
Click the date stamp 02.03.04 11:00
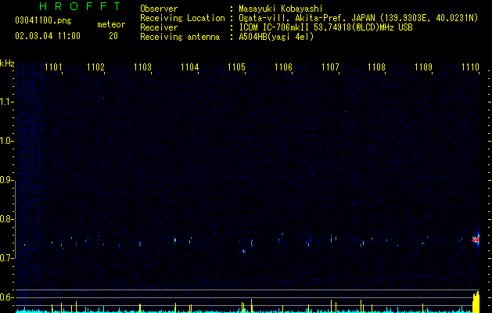[x=48, y=36]
